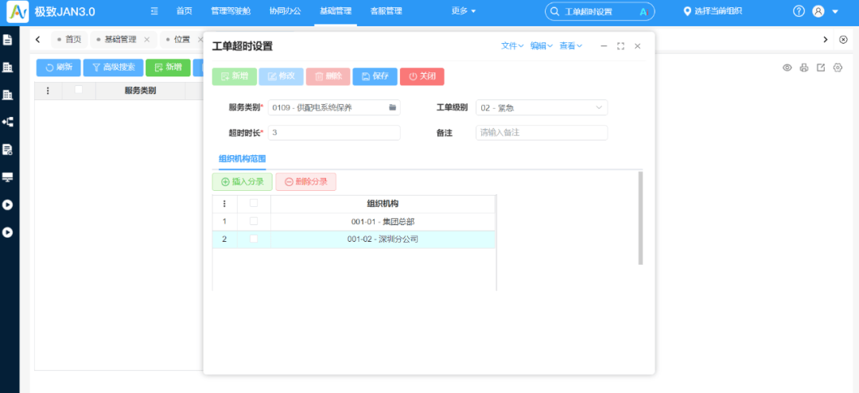Toggle select-all checkbox in 组织机构 header
This screenshot has height=393, width=859.
click(254, 204)
